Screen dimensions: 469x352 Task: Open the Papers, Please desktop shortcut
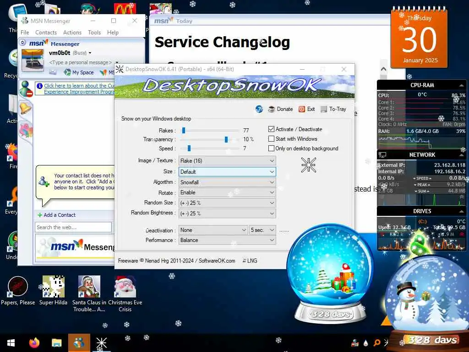pyautogui.click(x=18, y=290)
